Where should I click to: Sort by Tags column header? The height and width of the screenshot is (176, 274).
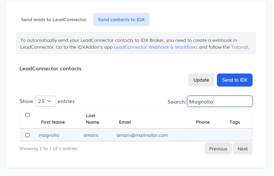[235, 122]
